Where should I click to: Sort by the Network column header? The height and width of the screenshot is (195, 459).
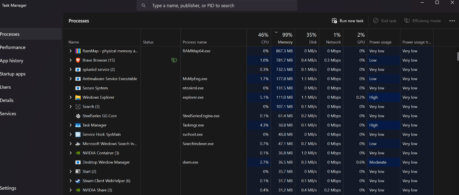coord(331,38)
